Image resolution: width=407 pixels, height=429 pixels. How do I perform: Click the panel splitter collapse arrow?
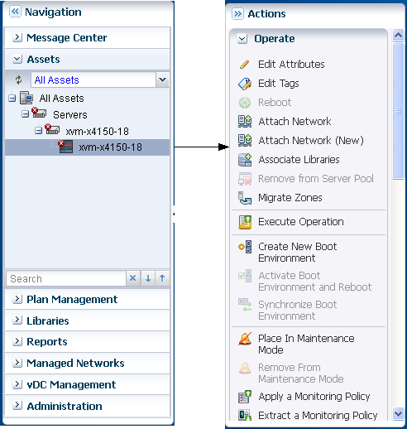tap(173, 214)
